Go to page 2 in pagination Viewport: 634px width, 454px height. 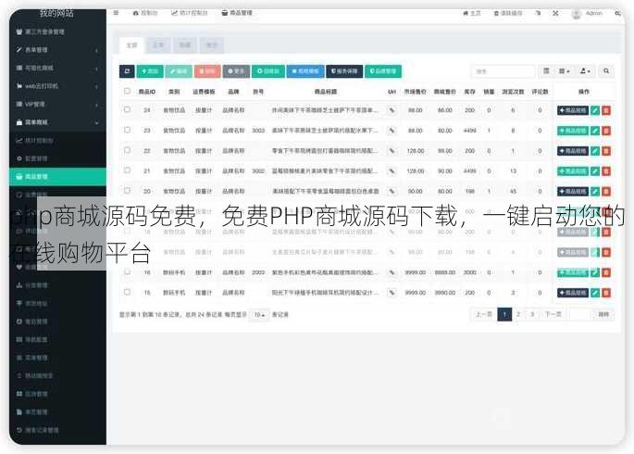[x=518, y=314]
